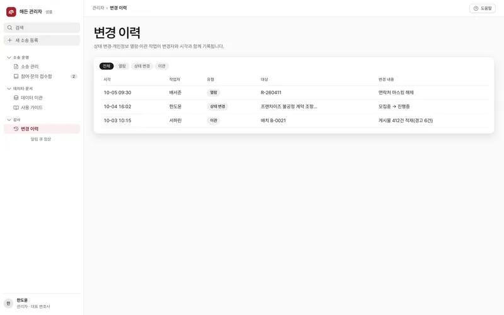Open 데이터 이관 database icon
This screenshot has width=504, height=315.
tap(16, 98)
